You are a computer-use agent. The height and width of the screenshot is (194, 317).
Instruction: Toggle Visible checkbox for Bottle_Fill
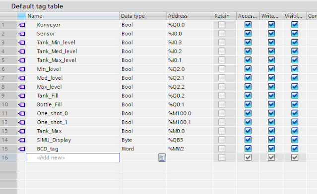(x=295, y=104)
